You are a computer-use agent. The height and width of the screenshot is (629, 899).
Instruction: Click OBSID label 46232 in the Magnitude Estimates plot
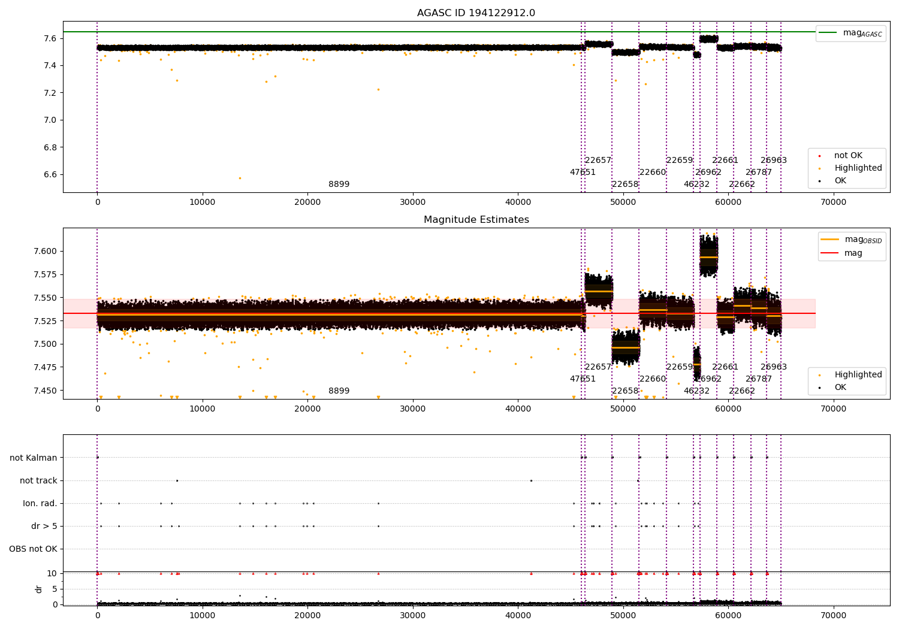696,391
